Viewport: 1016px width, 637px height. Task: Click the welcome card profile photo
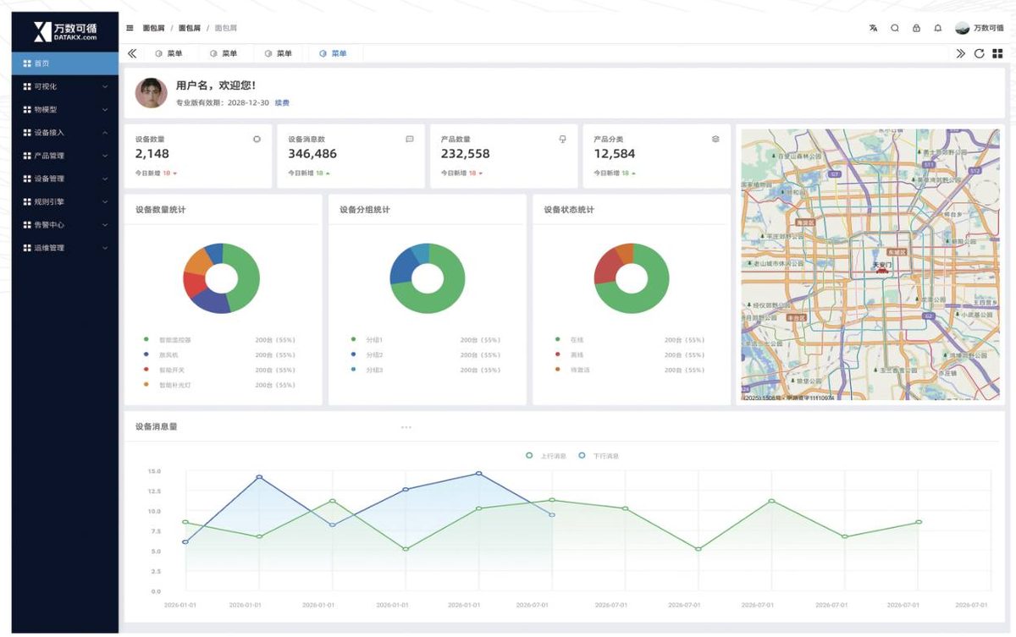click(151, 93)
